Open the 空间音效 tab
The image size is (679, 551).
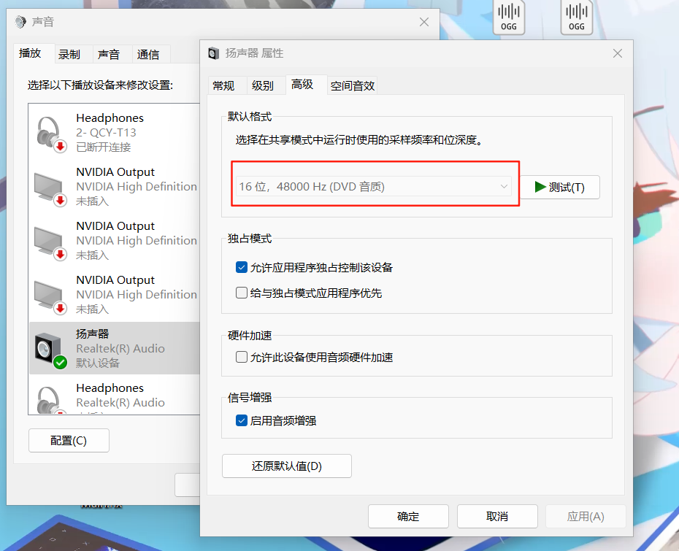click(353, 85)
